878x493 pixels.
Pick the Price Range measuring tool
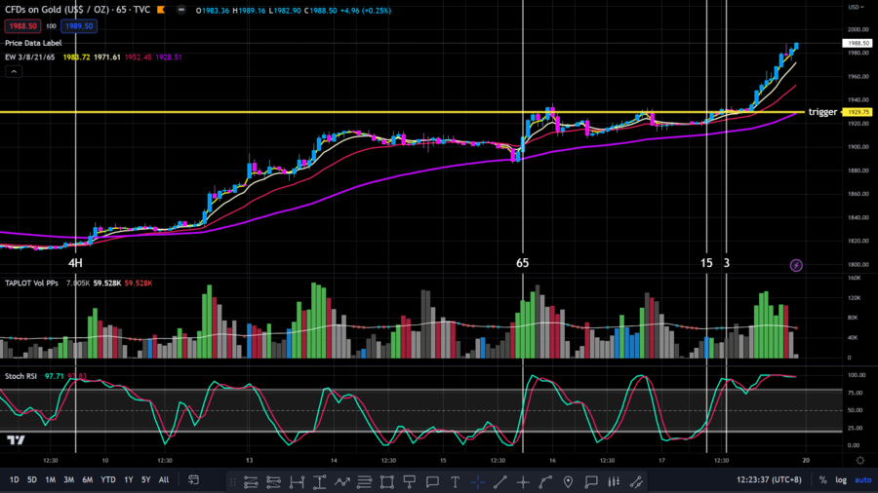(x=319, y=482)
